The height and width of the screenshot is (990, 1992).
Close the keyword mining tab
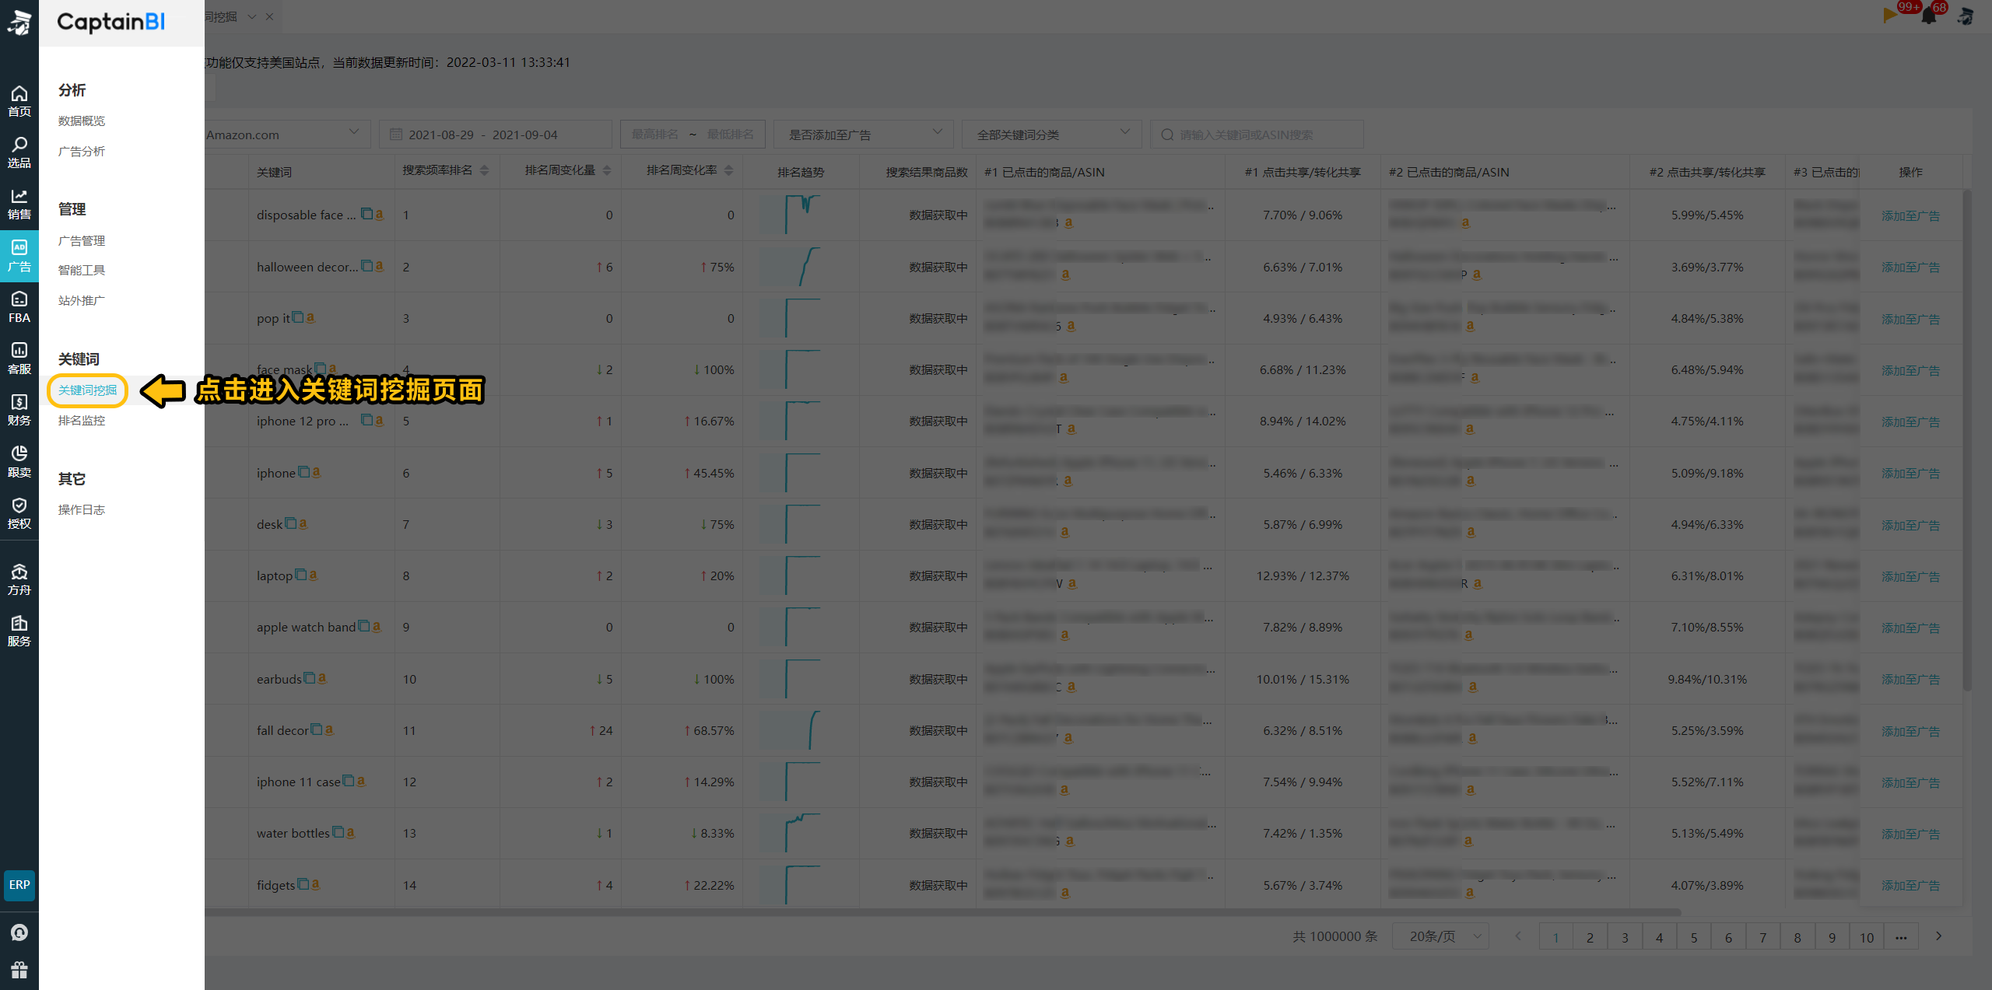click(x=269, y=16)
